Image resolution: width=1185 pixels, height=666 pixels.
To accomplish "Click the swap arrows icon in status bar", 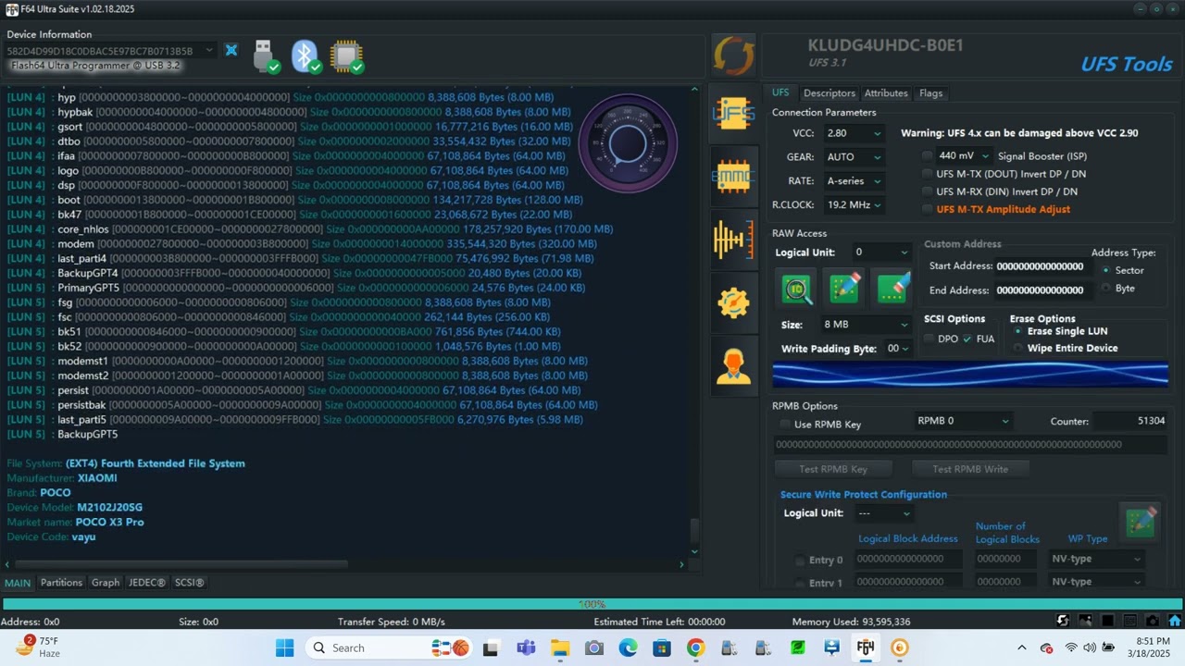I will [1063, 621].
